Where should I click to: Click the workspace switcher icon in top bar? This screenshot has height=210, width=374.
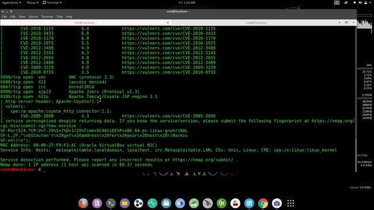[x=337, y=2]
